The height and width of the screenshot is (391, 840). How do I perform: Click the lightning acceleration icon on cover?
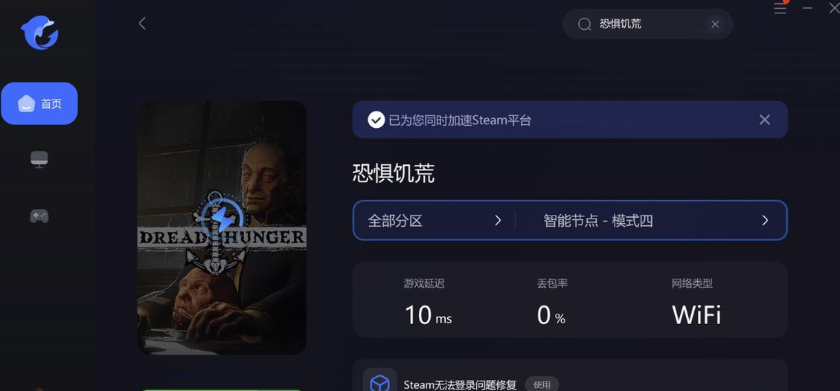coord(221,216)
